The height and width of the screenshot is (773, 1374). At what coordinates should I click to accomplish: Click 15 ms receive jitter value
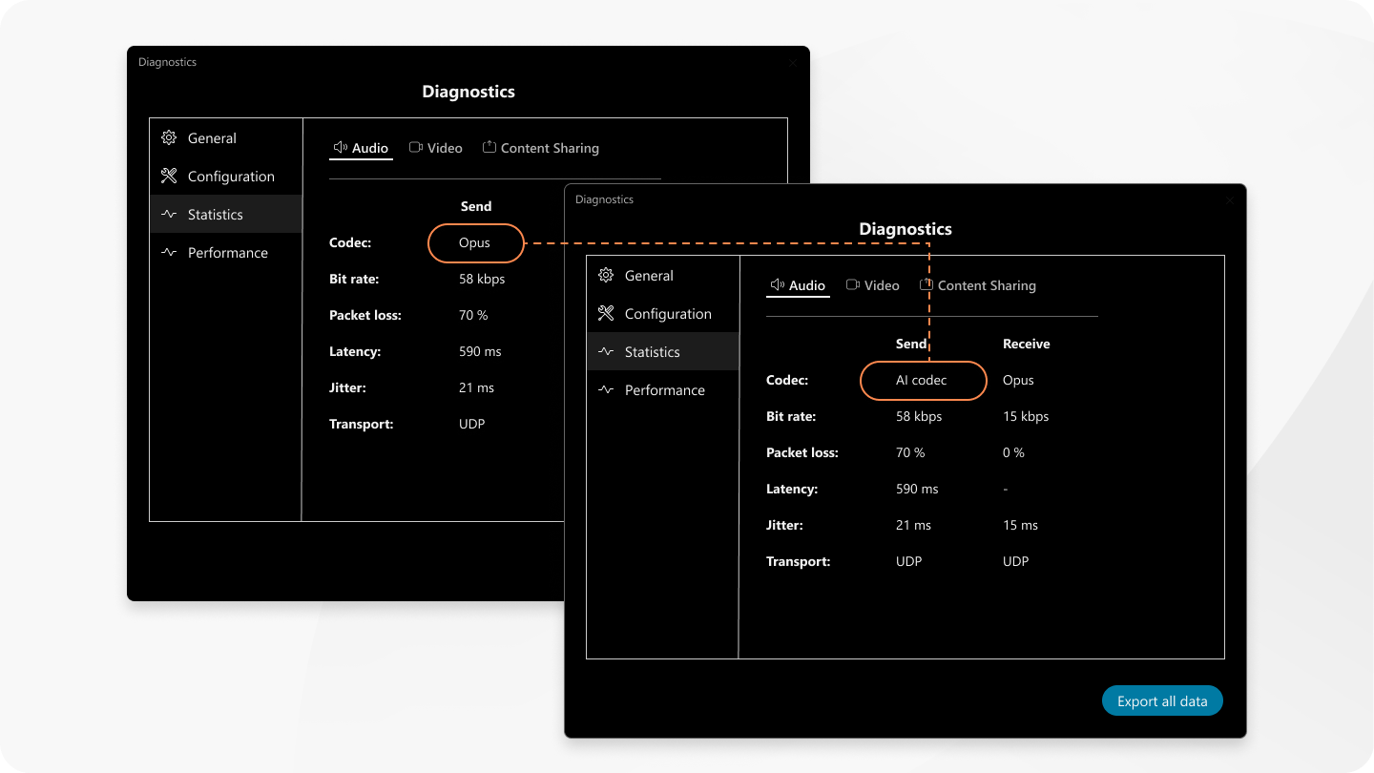coord(1020,525)
